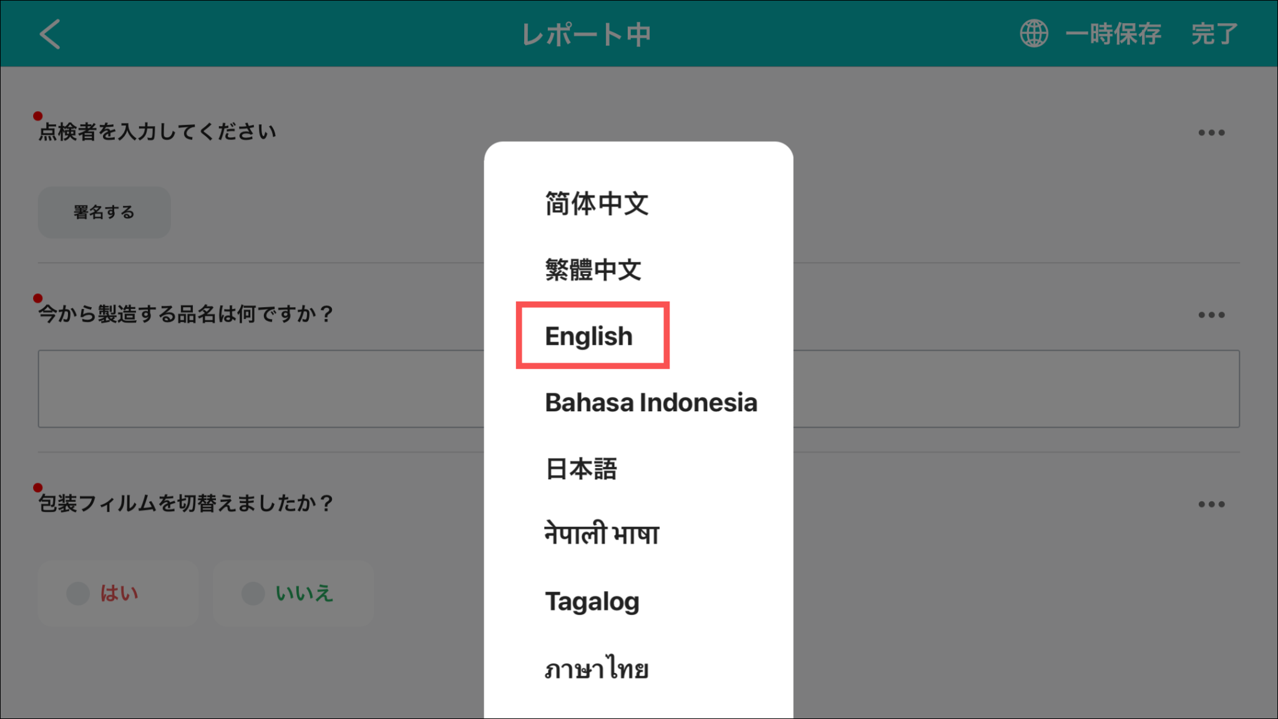Choose Thai ภาษาไทย language
The height and width of the screenshot is (719, 1278).
click(597, 669)
